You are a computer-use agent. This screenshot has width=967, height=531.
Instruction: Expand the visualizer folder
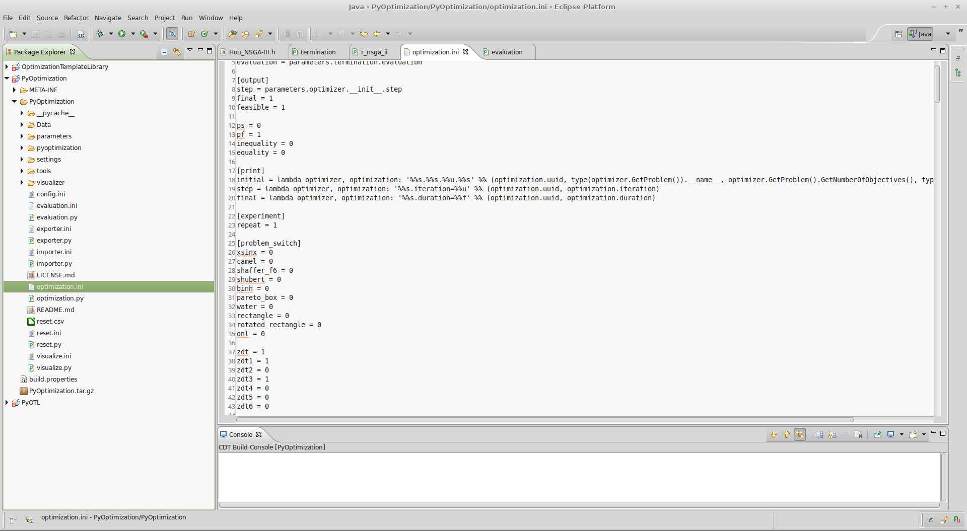pos(22,182)
